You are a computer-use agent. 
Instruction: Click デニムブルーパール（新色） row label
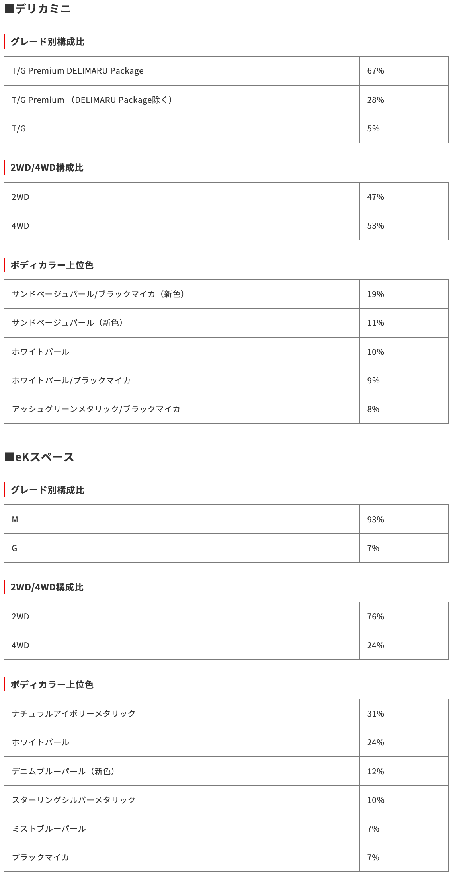(63, 772)
